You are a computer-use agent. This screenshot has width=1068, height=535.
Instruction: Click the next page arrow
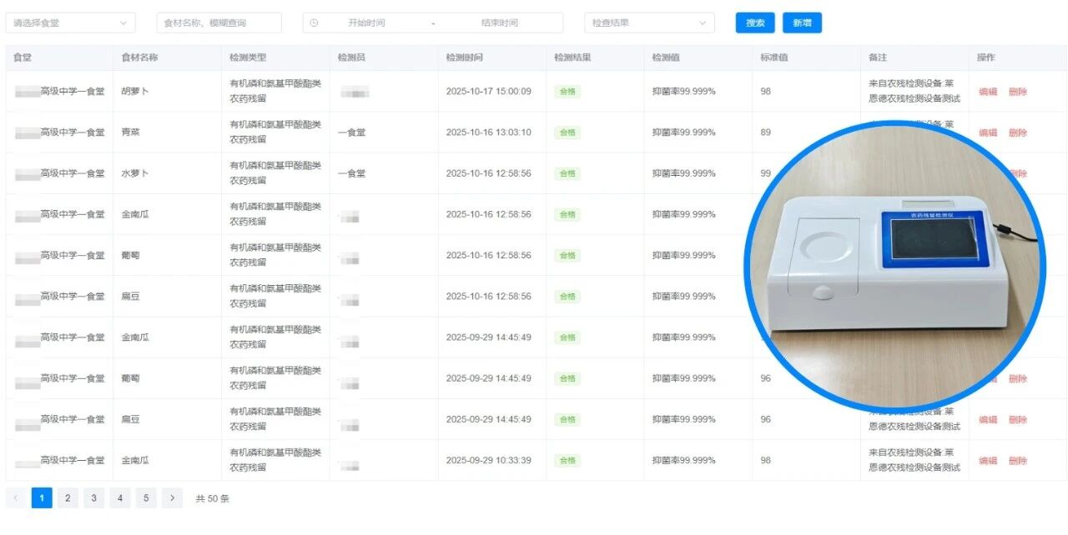click(x=172, y=498)
